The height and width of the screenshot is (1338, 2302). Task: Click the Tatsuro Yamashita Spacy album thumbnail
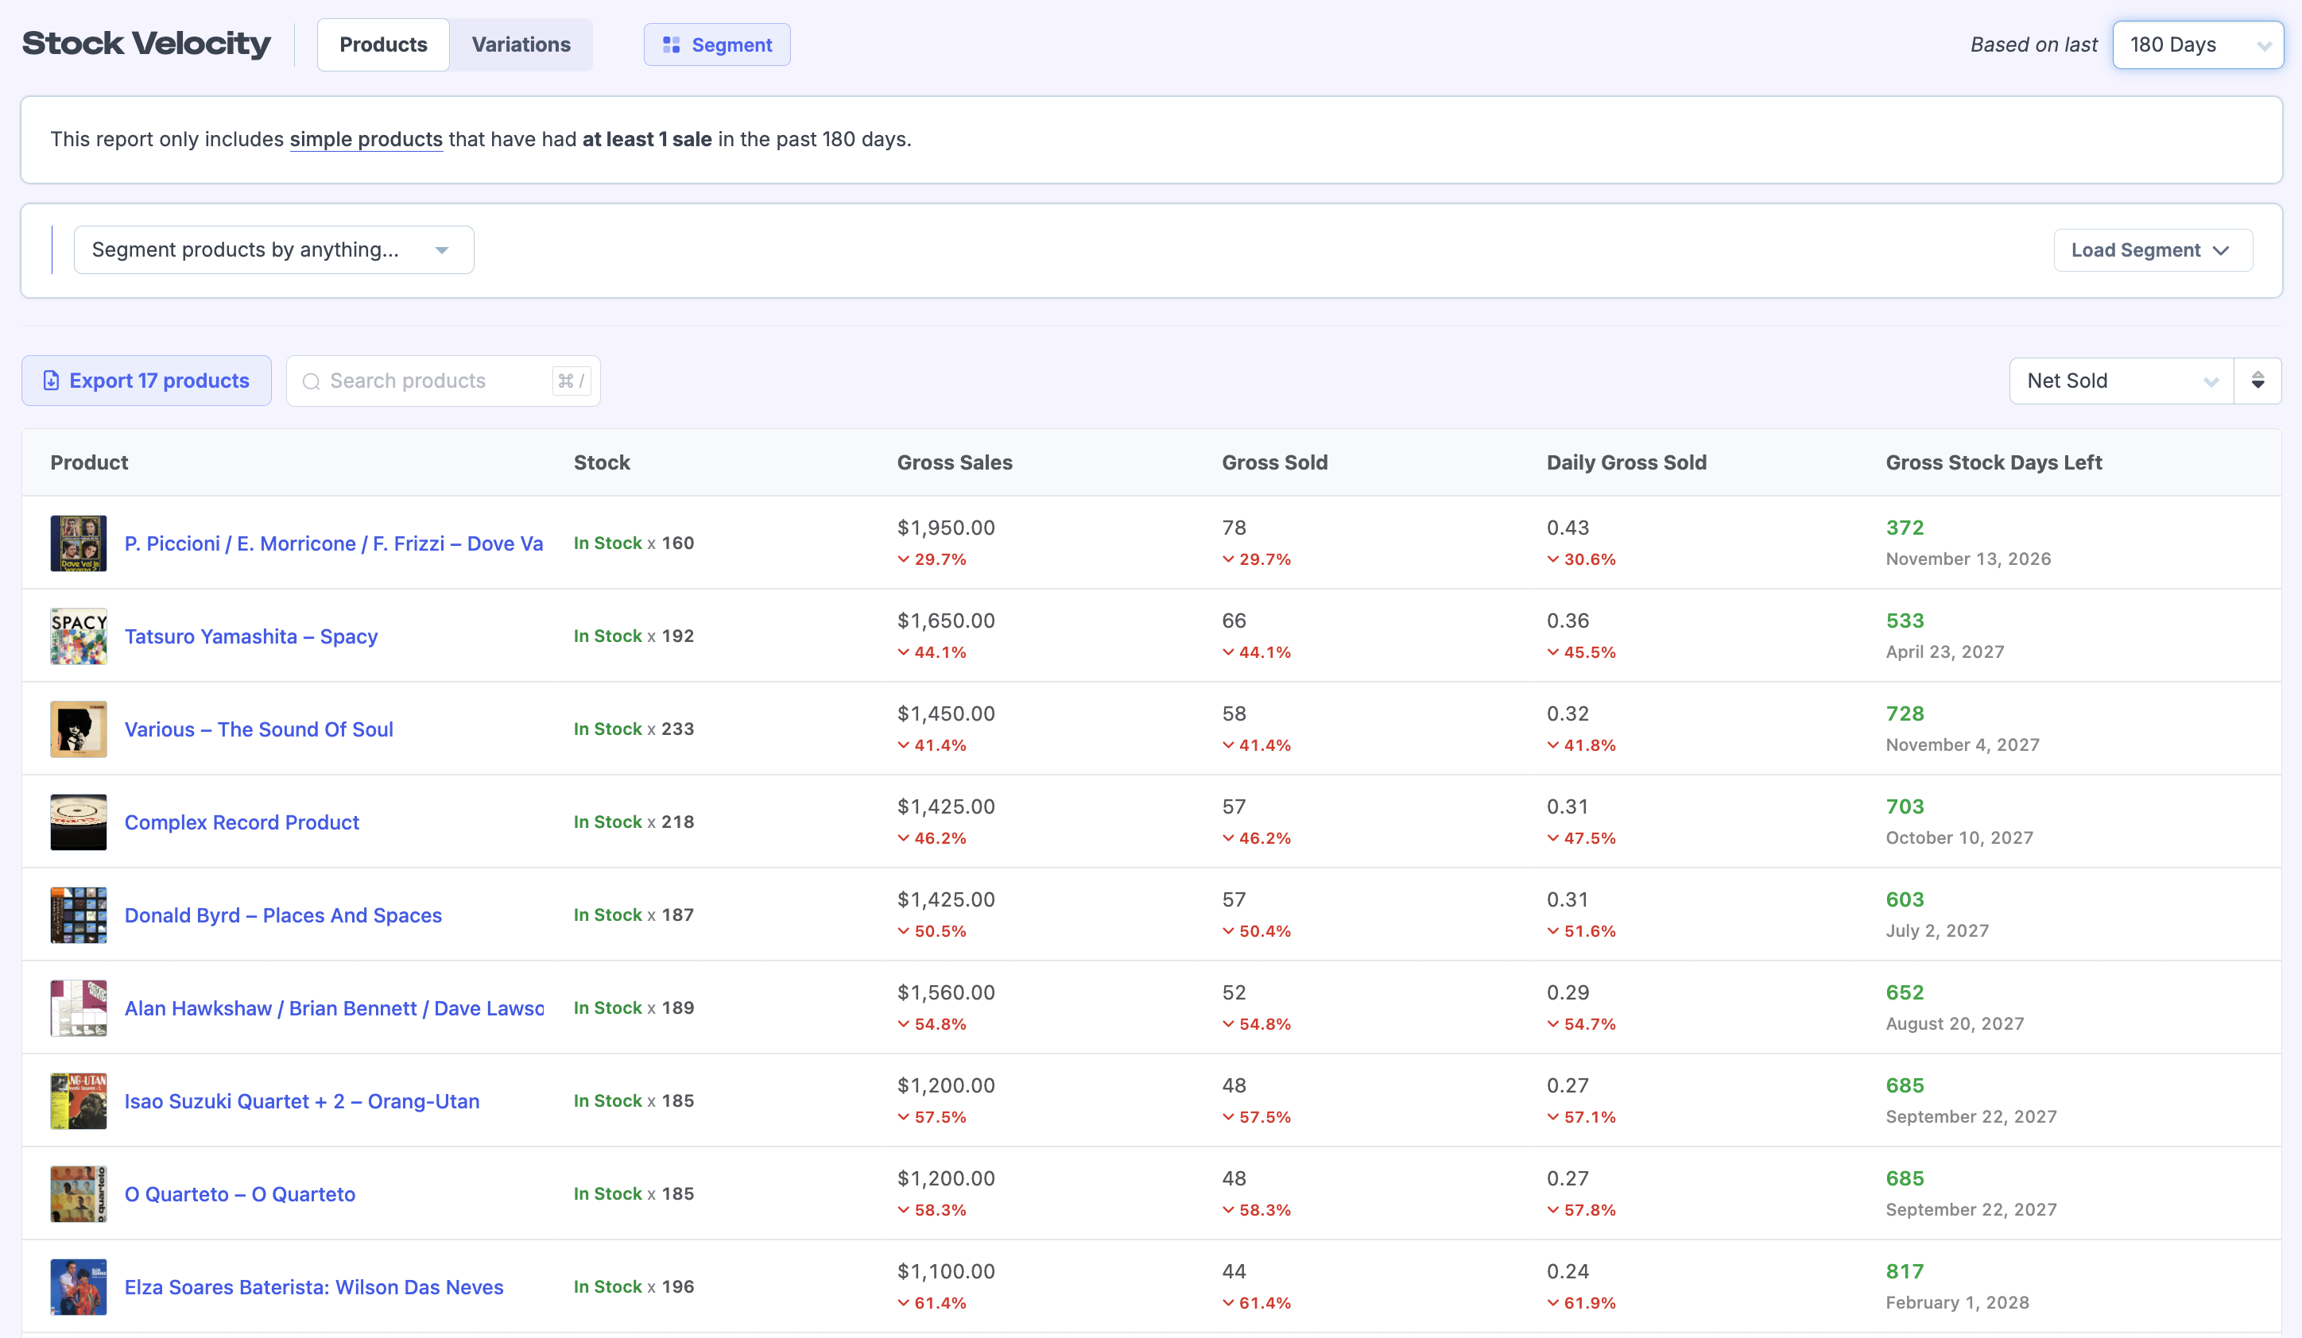79,636
